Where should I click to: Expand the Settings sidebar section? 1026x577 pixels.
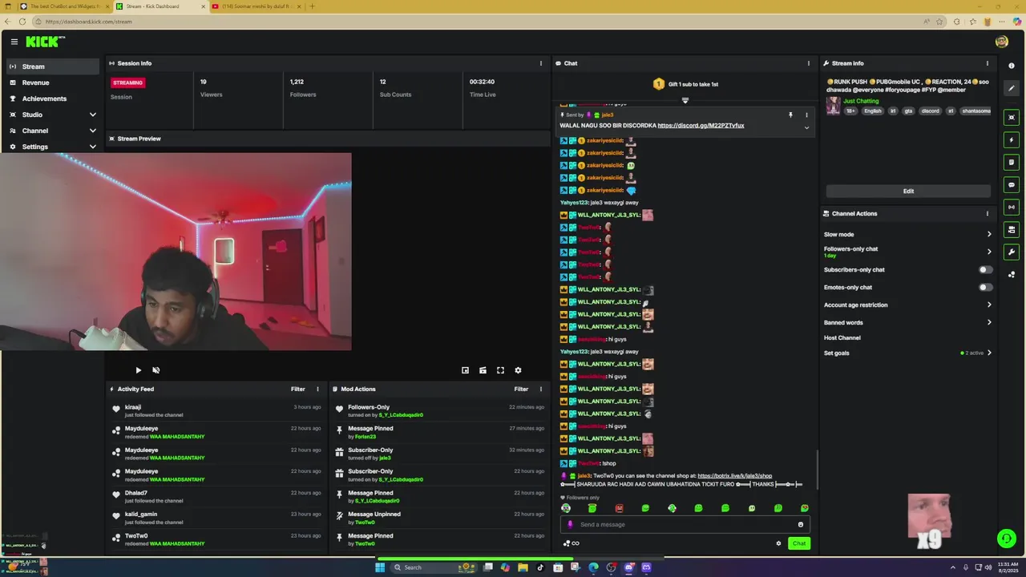click(x=92, y=147)
